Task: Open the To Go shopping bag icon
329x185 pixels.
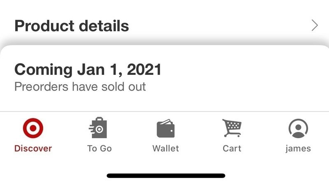Action: point(99,129)
